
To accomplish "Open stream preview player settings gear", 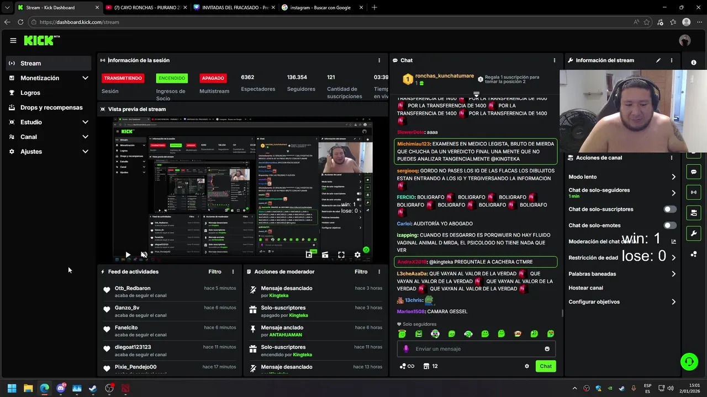I will (x=357, y=255).
